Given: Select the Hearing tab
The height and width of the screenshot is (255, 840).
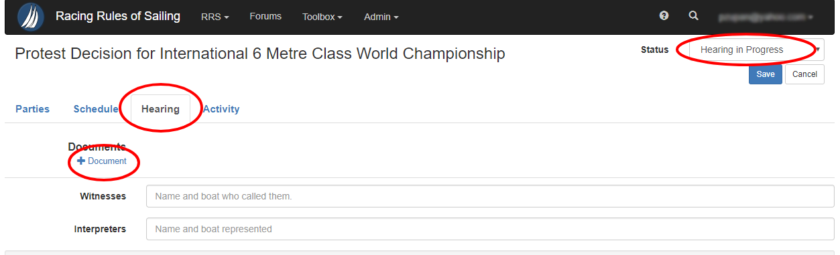Looking at the screenshot, I should pos(160,109).
